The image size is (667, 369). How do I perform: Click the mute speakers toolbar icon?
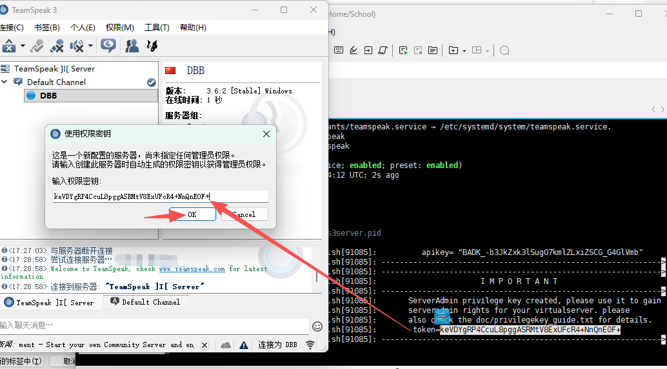point(77,46)
